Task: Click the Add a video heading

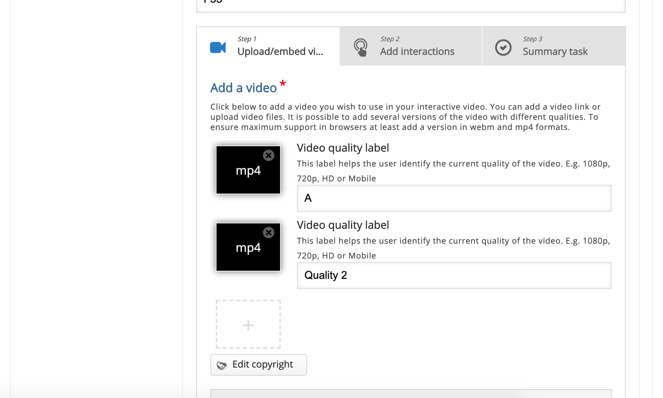Action: point(244,88)
